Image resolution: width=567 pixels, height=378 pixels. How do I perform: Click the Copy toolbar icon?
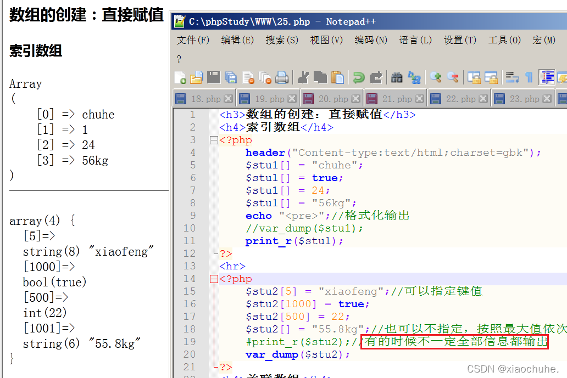[320, 77]
